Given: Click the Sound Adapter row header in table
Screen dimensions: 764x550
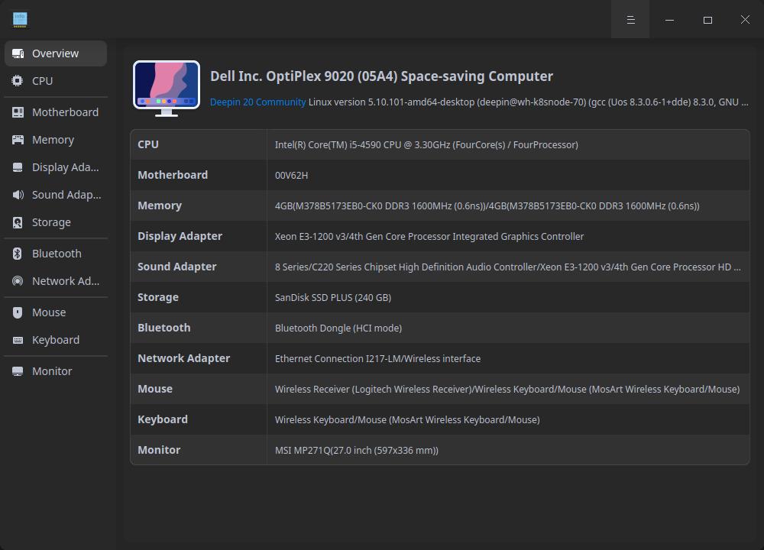Looking at the screenshot, I should pyautogui.click(x=177, y=267).
